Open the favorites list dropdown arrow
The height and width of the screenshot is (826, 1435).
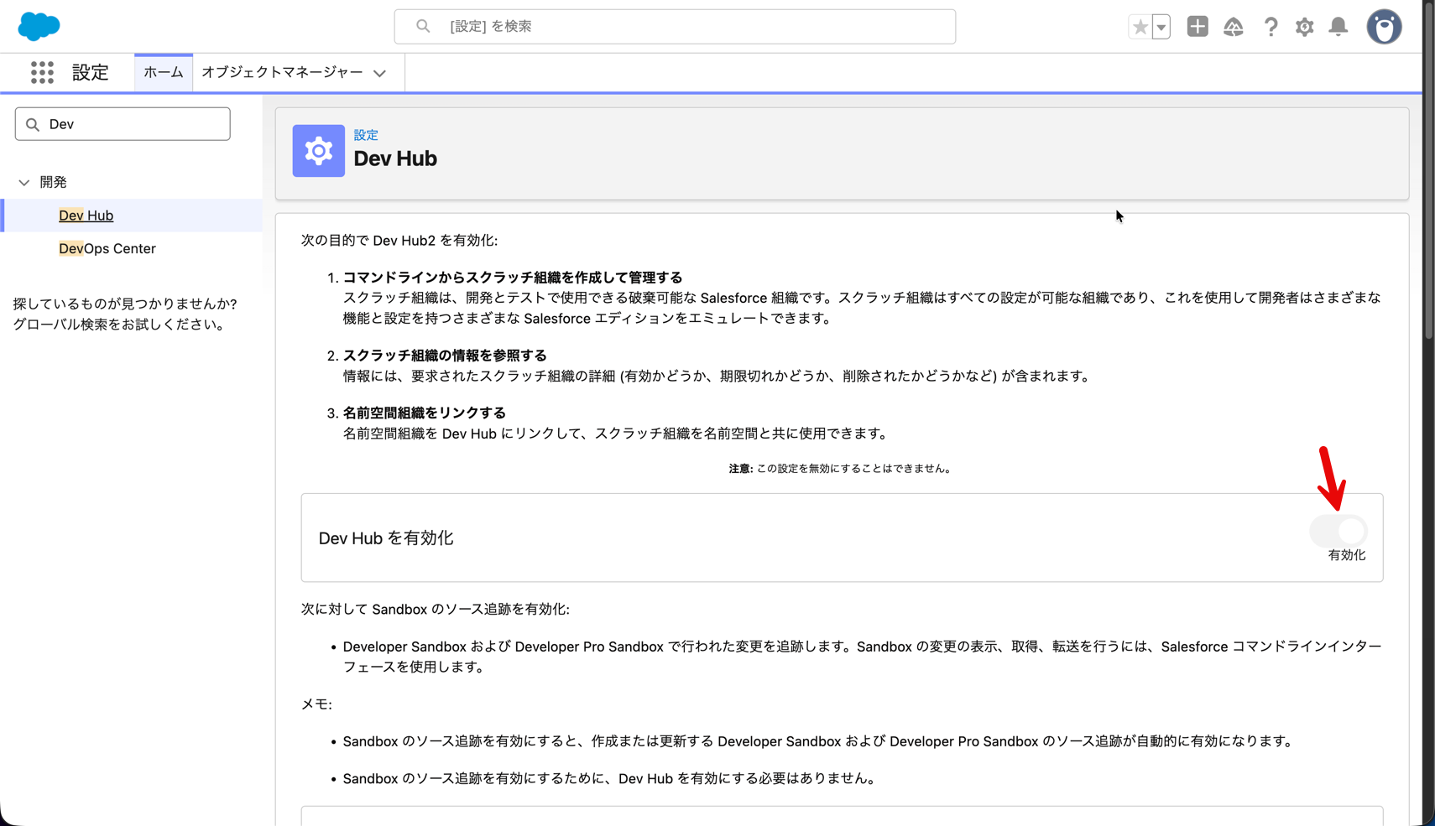(1161, 27)
